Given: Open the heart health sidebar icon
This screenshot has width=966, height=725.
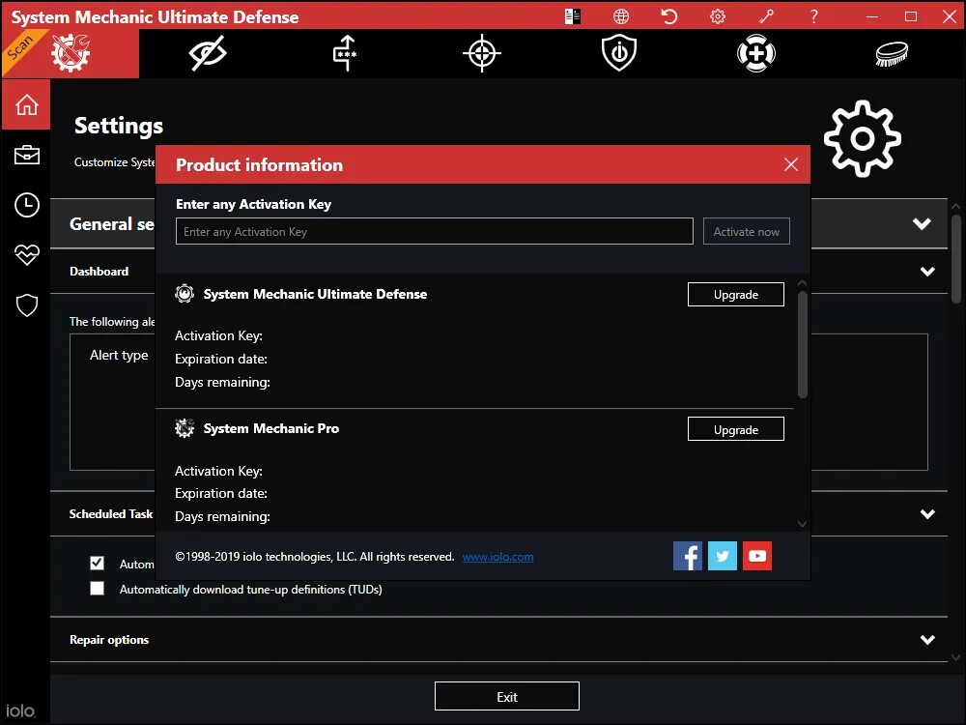Looking at the screenshot, I should 26,254.
